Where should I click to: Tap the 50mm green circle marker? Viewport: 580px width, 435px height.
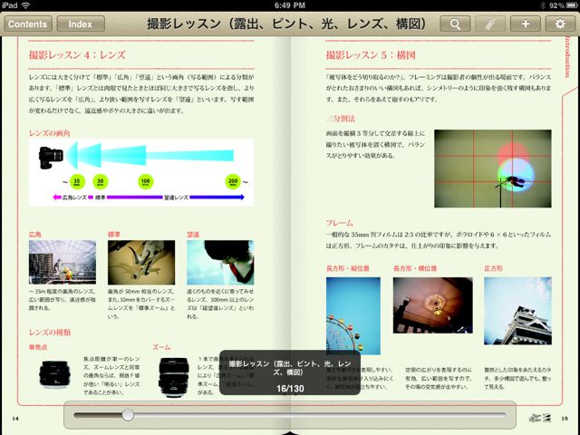click(x=101, y=181)
